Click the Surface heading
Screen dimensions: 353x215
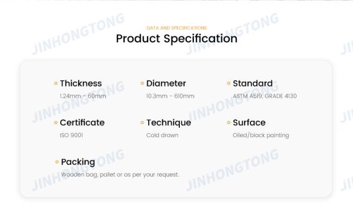249,122
